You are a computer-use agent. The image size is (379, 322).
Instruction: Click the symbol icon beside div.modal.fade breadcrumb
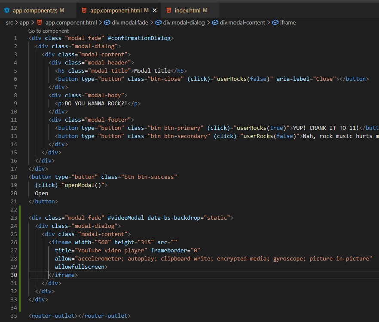point(108,22)
